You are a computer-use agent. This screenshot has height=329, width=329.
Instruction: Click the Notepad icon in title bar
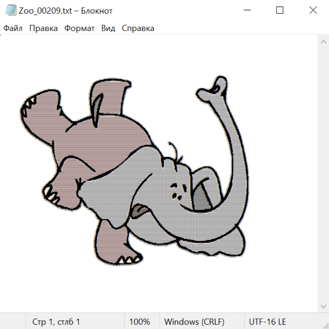click(11, 10)
